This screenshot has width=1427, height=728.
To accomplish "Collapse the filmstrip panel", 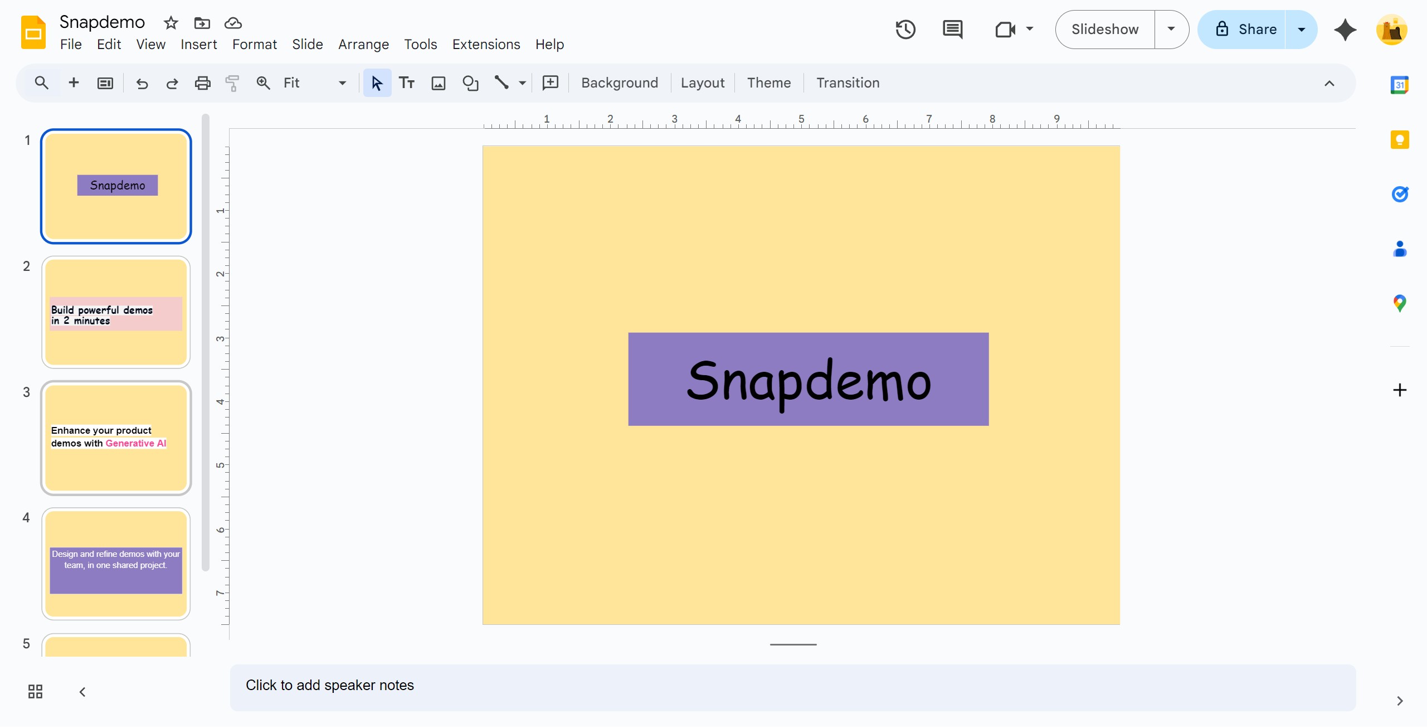I will tap(82, 692).
